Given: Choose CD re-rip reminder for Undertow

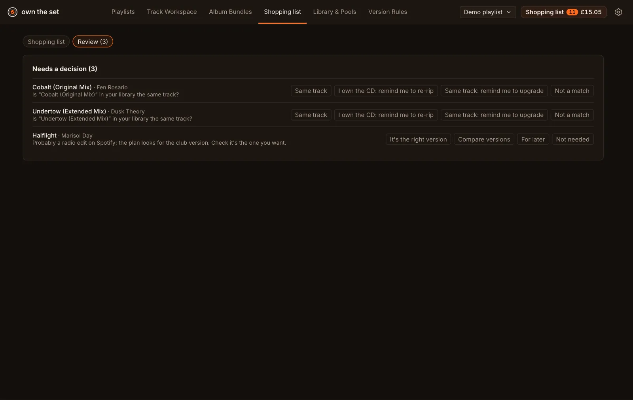Looking at the screenshot, I should 386,115.
